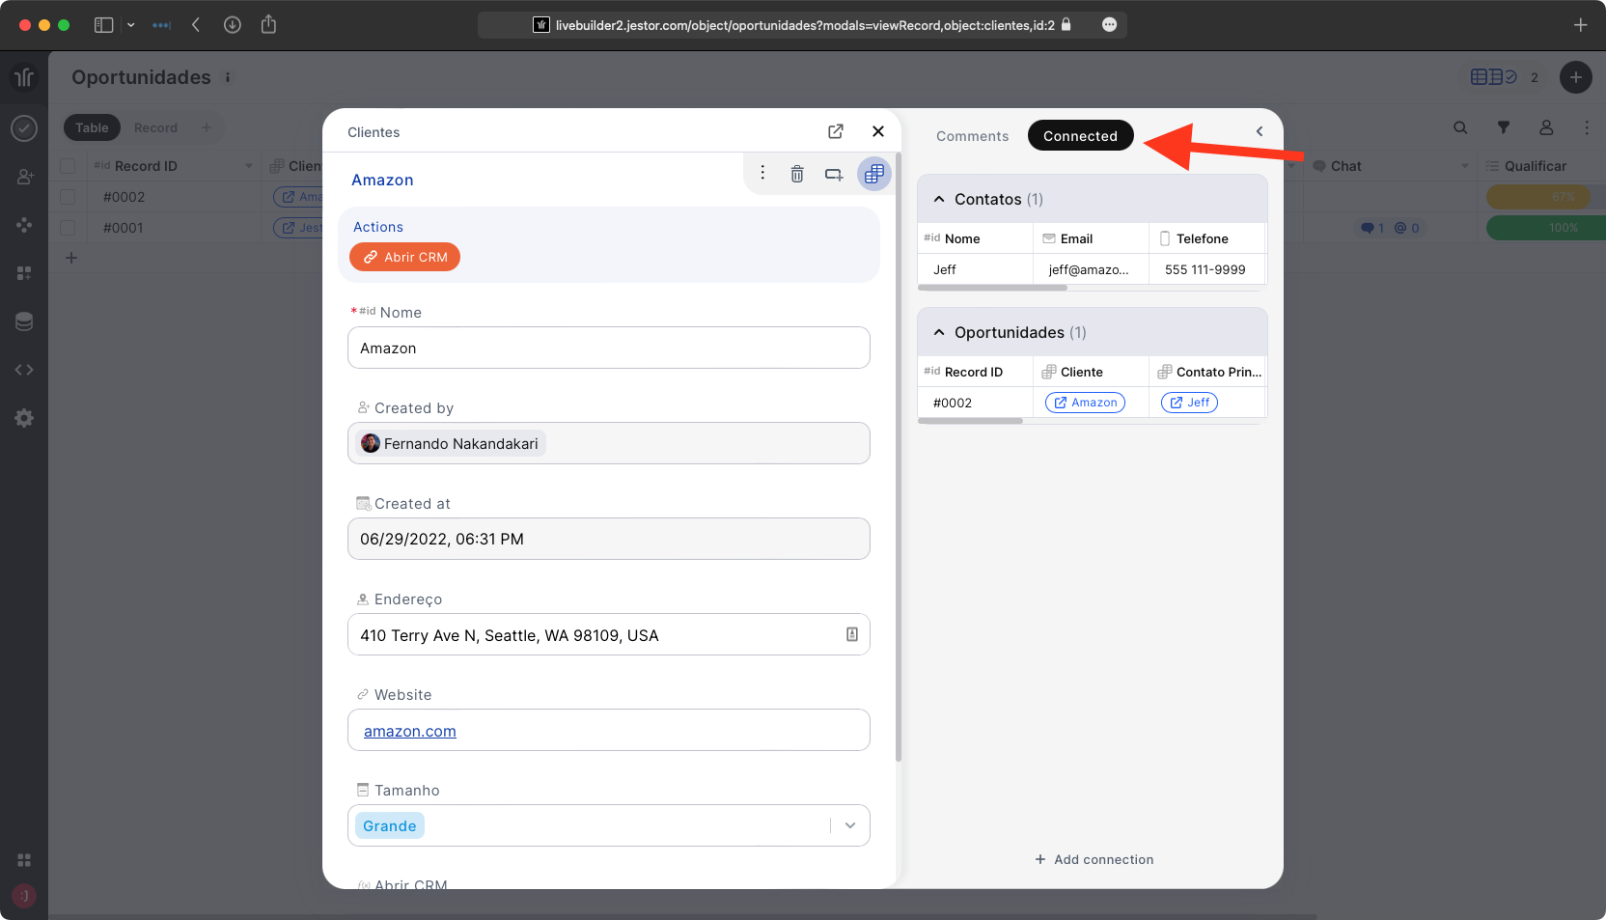Click the Email column header in Contatos
The image size is (1606, 920).
(1091, 238)
